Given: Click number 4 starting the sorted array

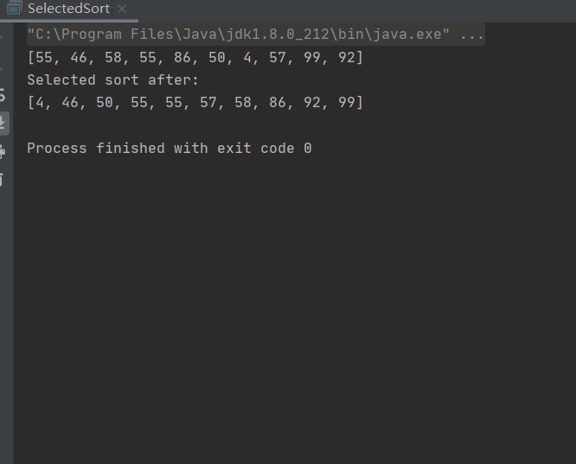Looking at the screenshot, I should point(40,103).
